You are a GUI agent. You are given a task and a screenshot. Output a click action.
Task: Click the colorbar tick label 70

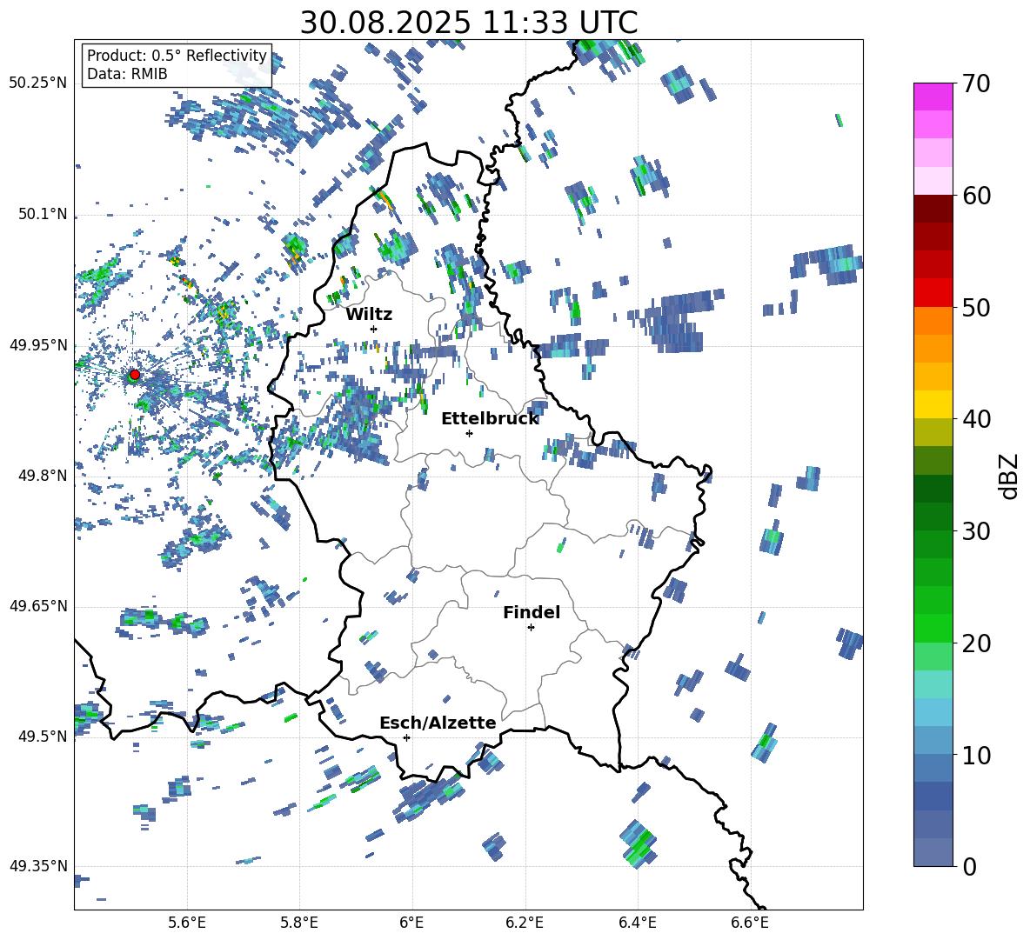point(976,84)
